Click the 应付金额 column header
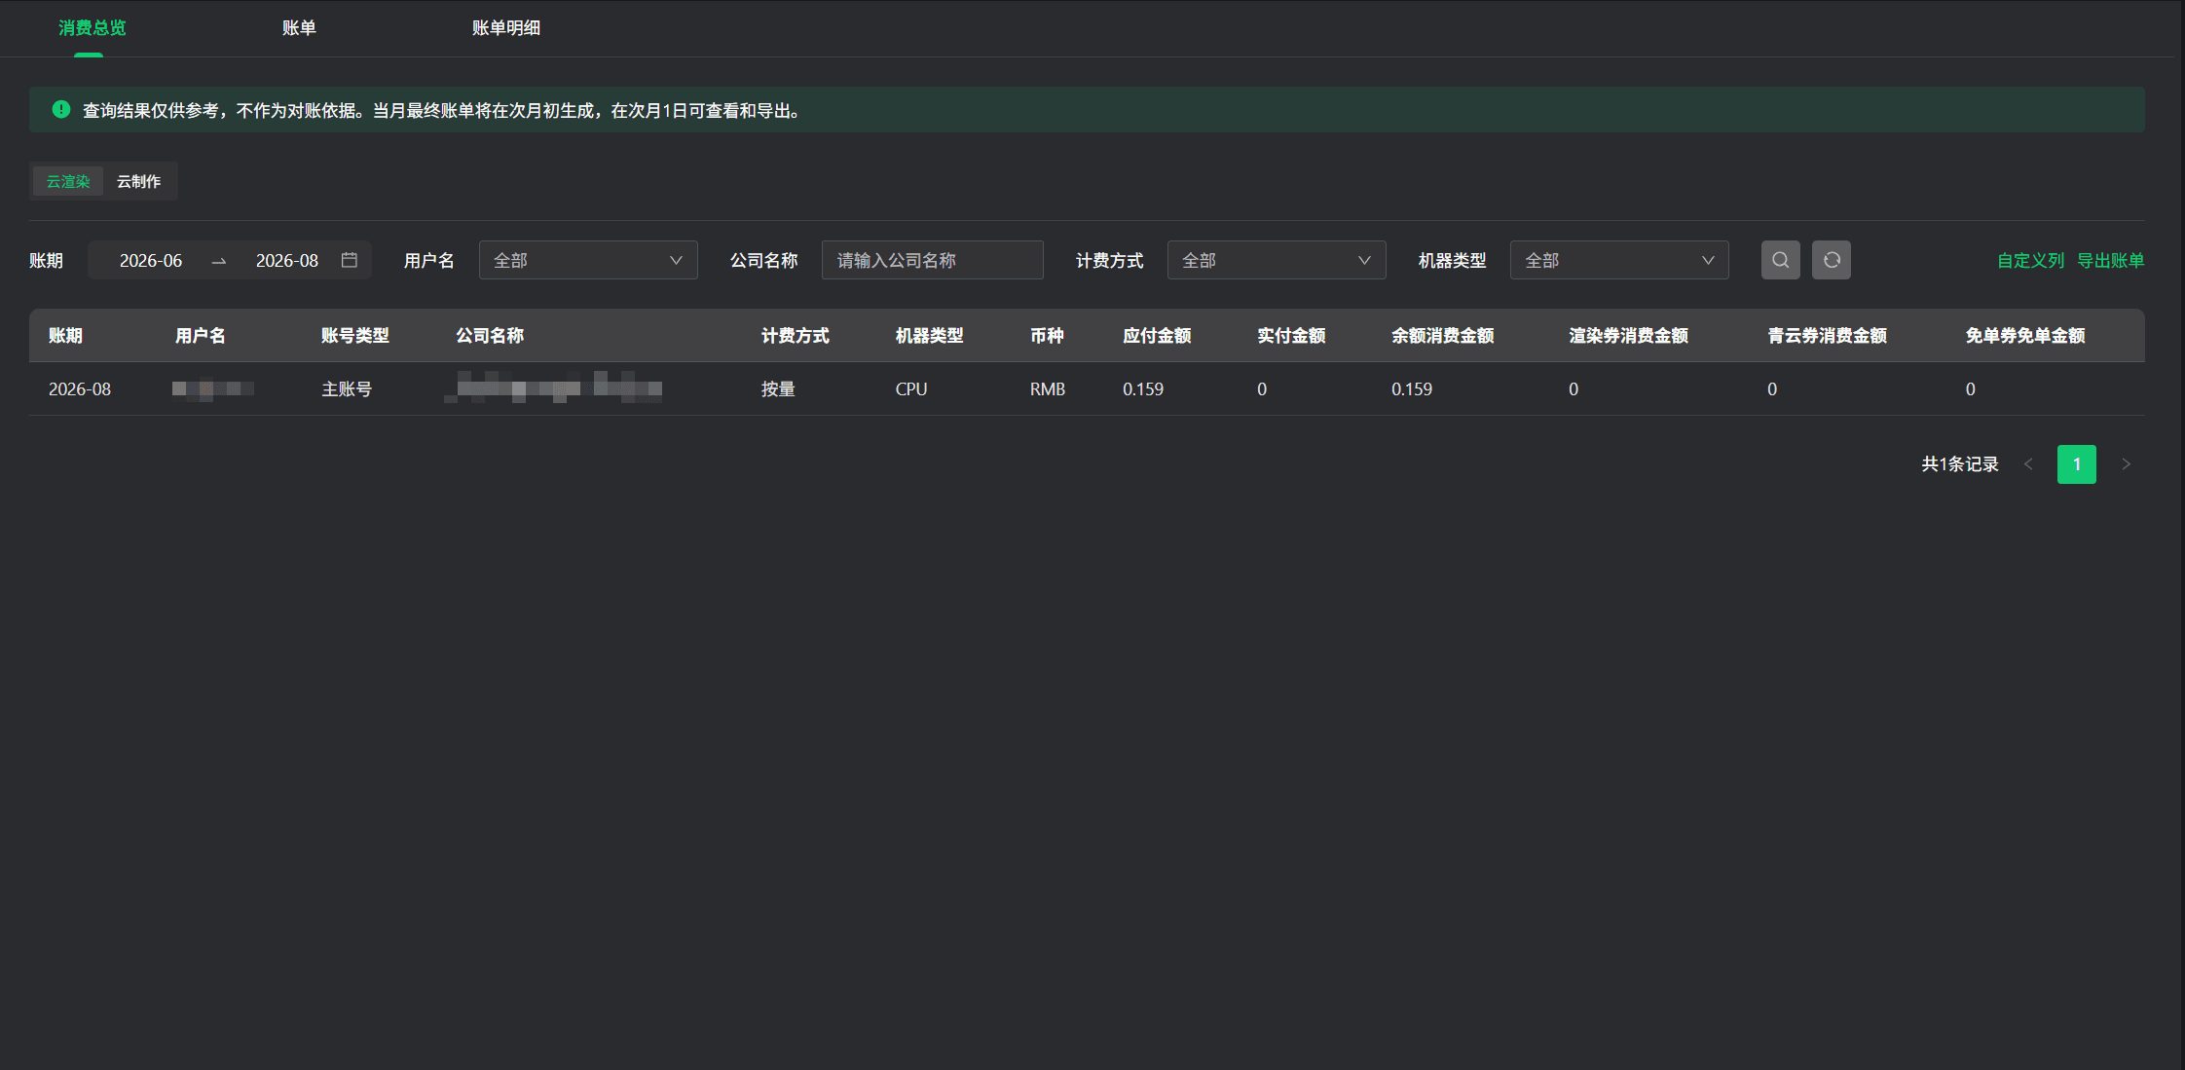The image size is (2185, 1070). click(1157, 336)
